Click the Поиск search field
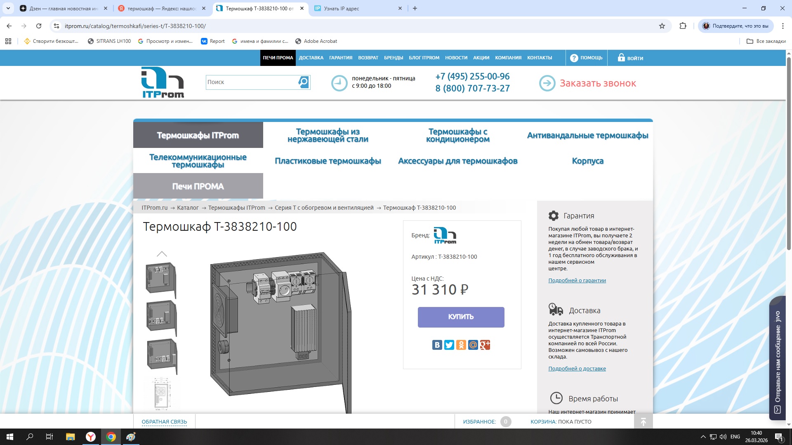792x445 pixels. [251, 82]
